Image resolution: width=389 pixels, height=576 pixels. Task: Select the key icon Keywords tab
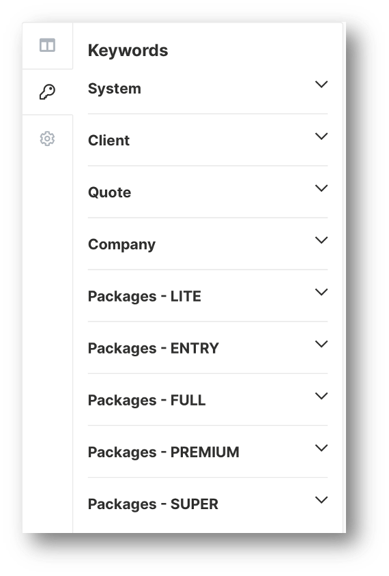click(x=47, y=91)
